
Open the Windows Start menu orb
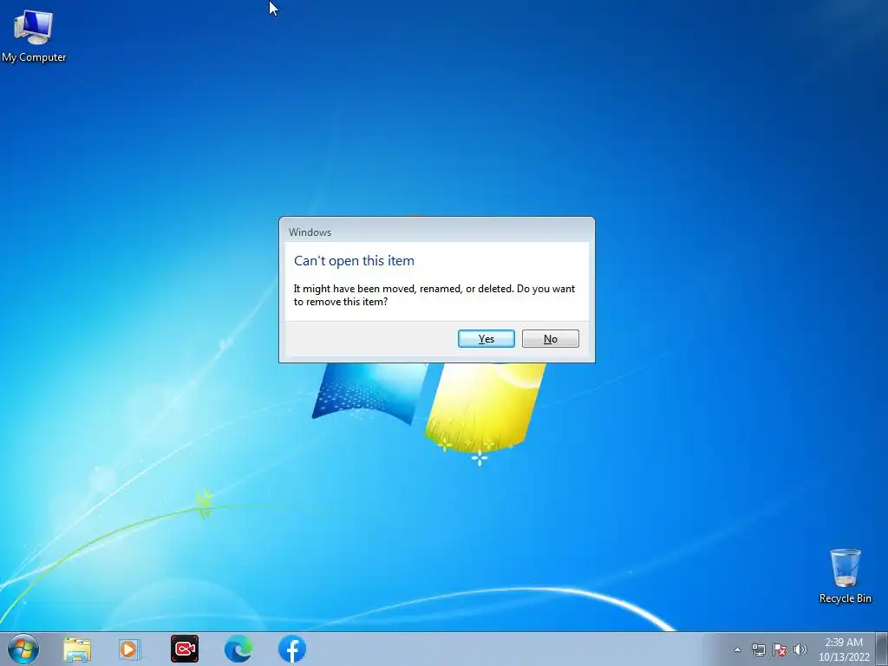click(23, 649)
